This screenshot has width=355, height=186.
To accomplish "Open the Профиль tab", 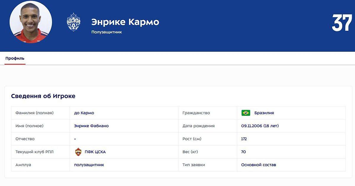I will tap(15, 58).
